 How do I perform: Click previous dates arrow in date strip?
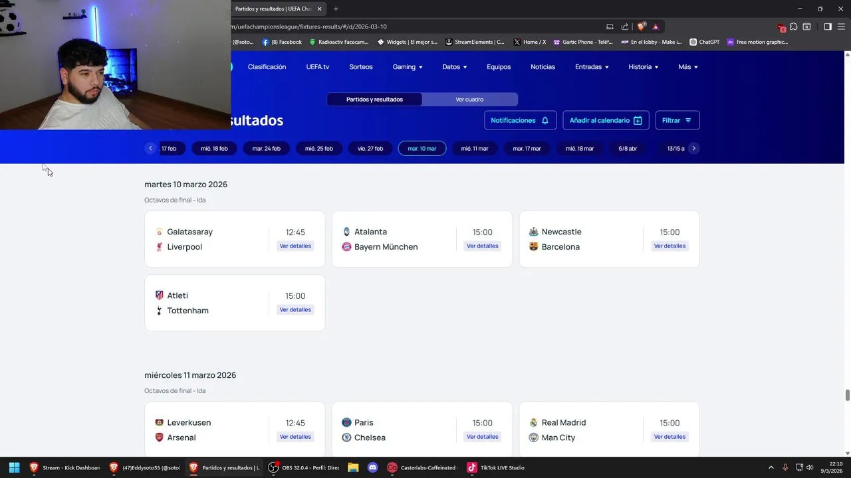click(x=151, y=148)
